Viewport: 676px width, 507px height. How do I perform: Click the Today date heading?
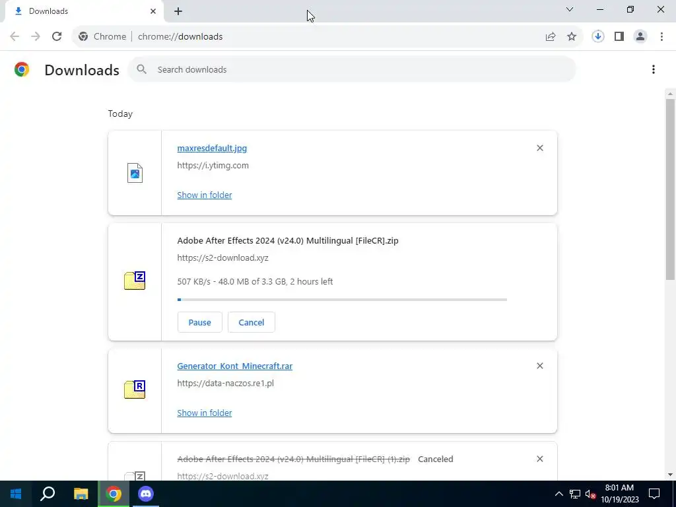(120, 114)
